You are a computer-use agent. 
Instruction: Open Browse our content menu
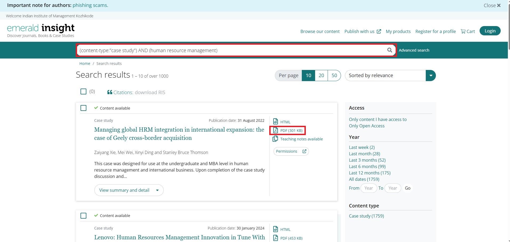pyautogui.click(x=320, y=31)
